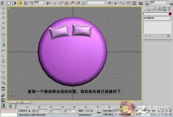The image size is (173, 117).
Task: Open the red object color swatch
Action: [170, 14]
